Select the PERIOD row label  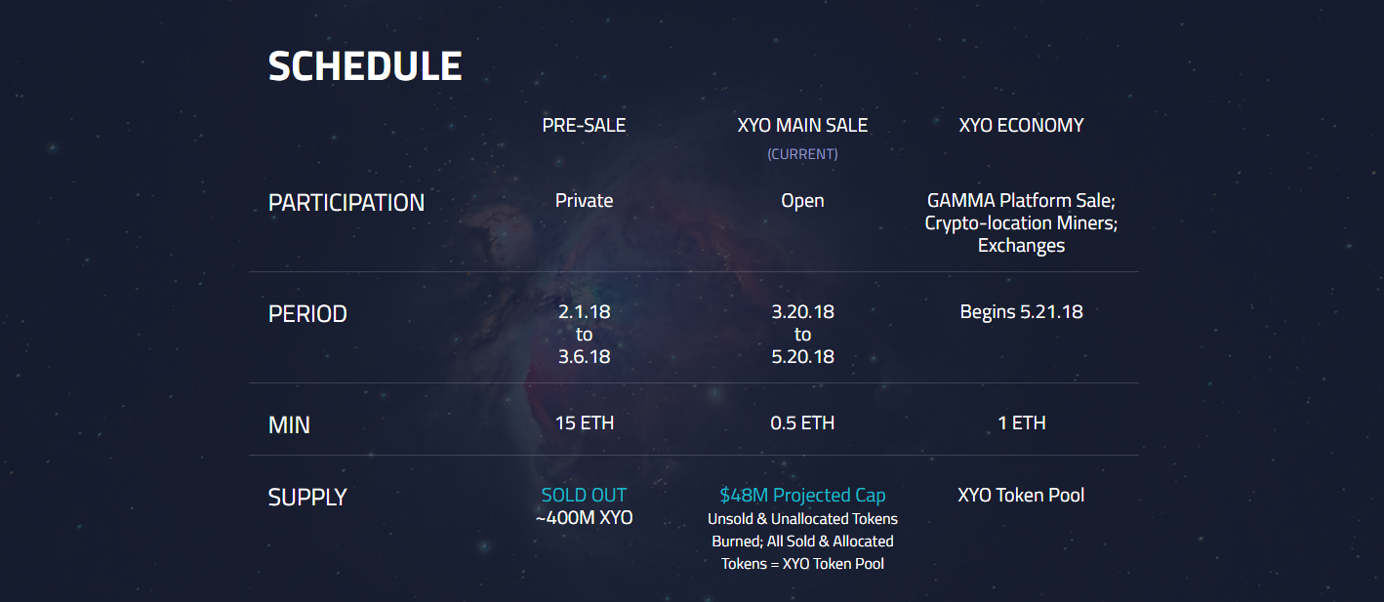point(307,314)
